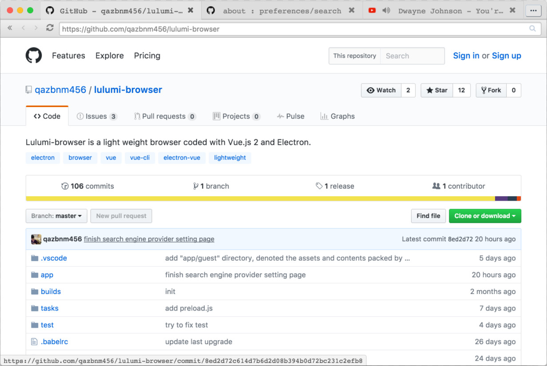Open the Issues tab
Viewport: 547px width, 366px height.
97,116
